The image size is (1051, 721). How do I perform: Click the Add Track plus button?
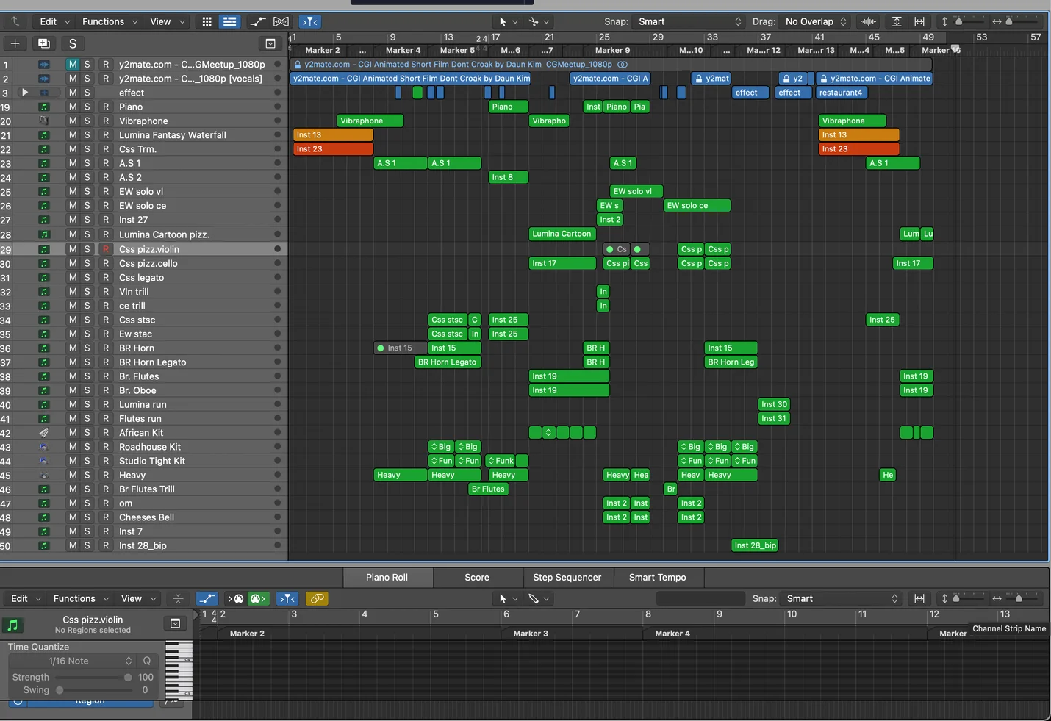(x=15, y=43)
